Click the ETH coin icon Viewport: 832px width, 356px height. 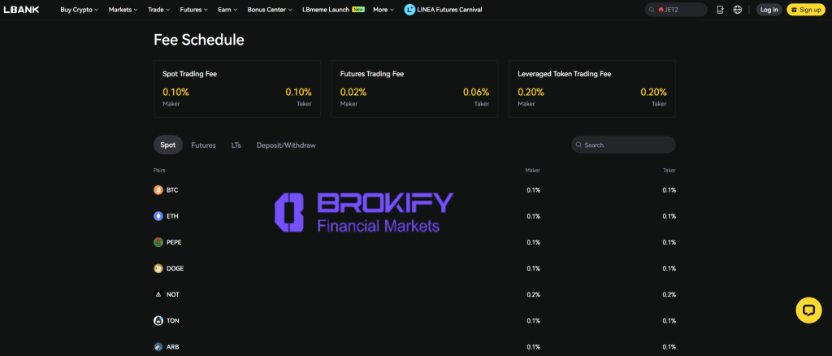(158, 216)
